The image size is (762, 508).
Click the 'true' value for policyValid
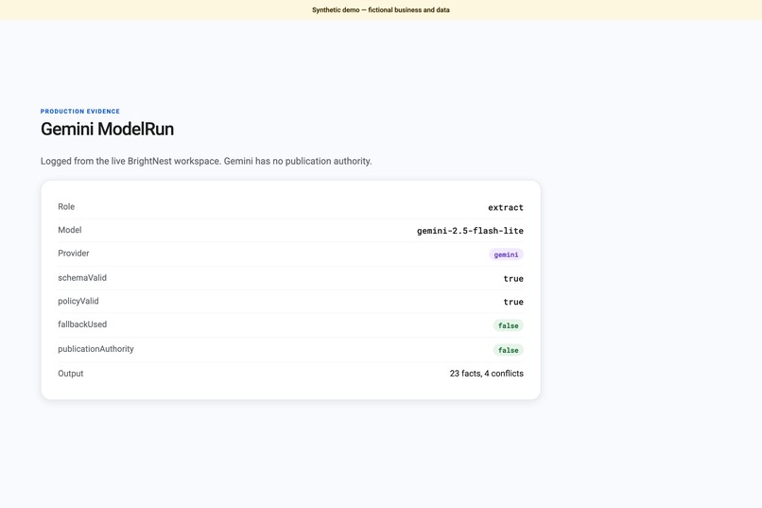coord(513,302)
